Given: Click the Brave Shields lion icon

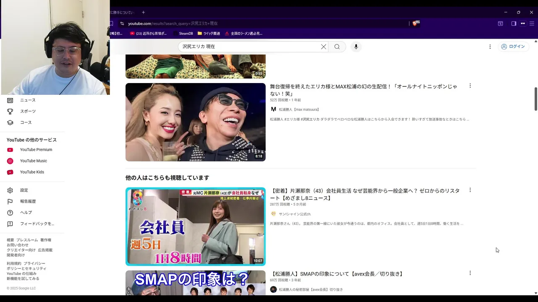Looking at the screenshot, I should coord(415,23).
